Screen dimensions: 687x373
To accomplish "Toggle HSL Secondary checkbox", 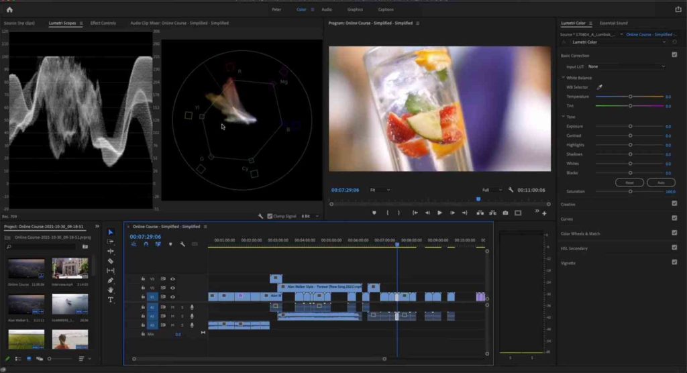I will pos(674,248).
